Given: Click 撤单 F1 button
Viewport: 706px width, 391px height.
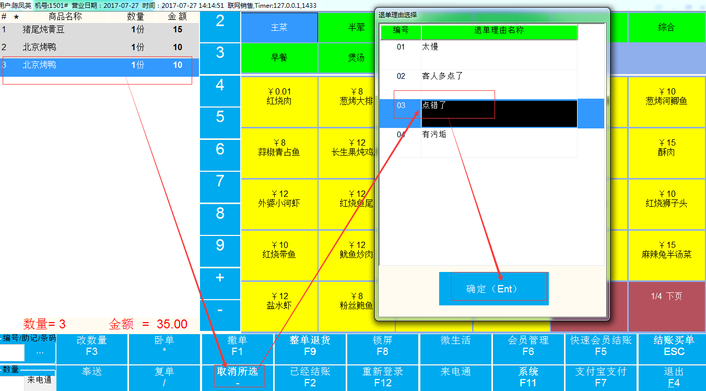Looking at the screenshot, I should coord(237,349).
